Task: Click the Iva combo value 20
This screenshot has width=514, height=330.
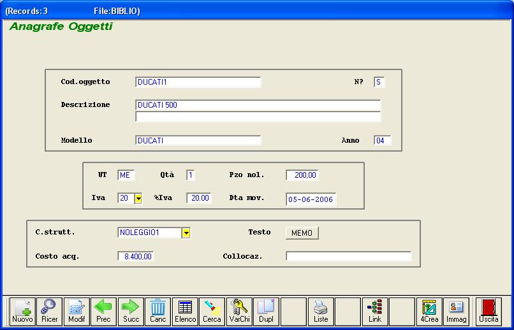Action: point(126,198)
